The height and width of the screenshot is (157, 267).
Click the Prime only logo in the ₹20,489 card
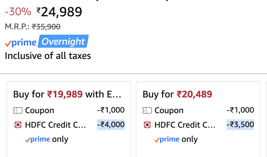[167, 139]
